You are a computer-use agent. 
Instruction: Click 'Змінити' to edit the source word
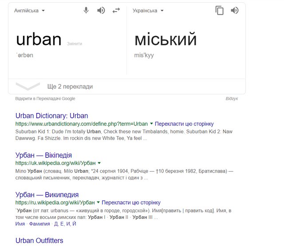75,44
